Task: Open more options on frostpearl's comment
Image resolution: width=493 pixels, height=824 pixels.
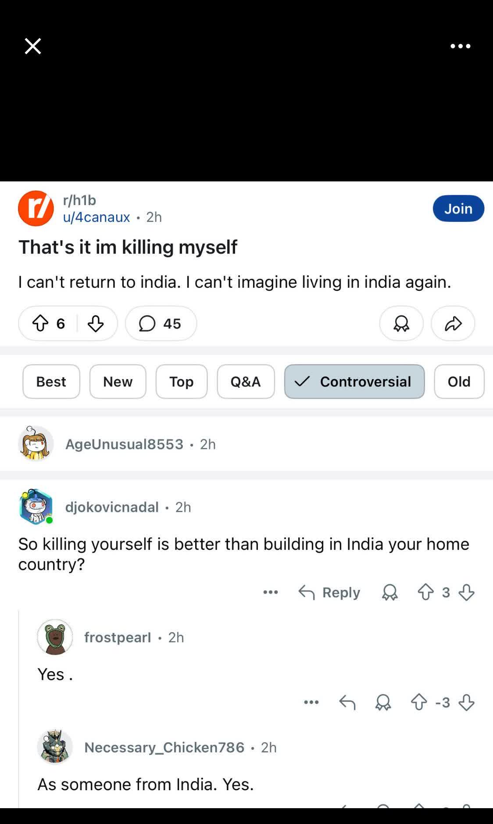Action: 311,702
